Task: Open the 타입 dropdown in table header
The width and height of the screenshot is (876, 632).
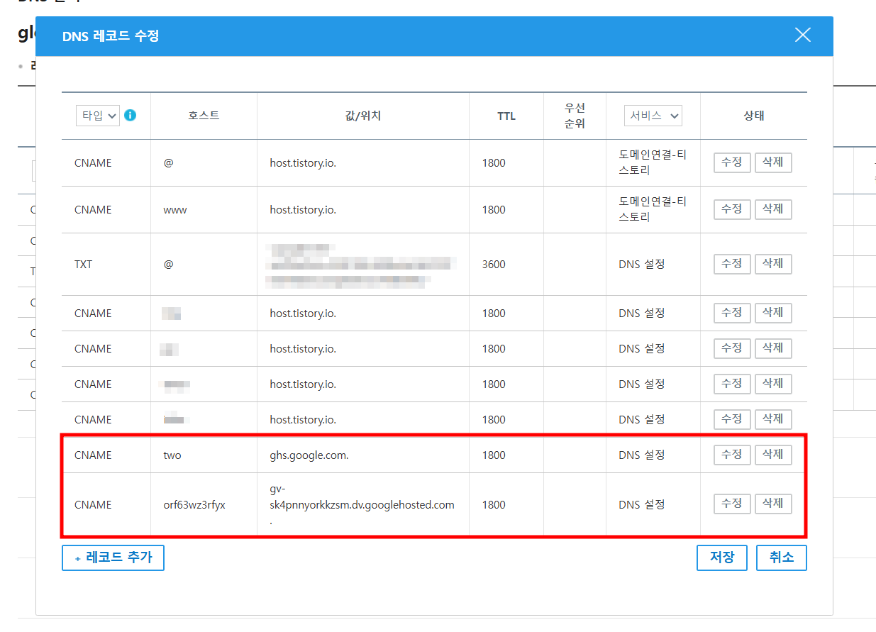Action: 98,116
